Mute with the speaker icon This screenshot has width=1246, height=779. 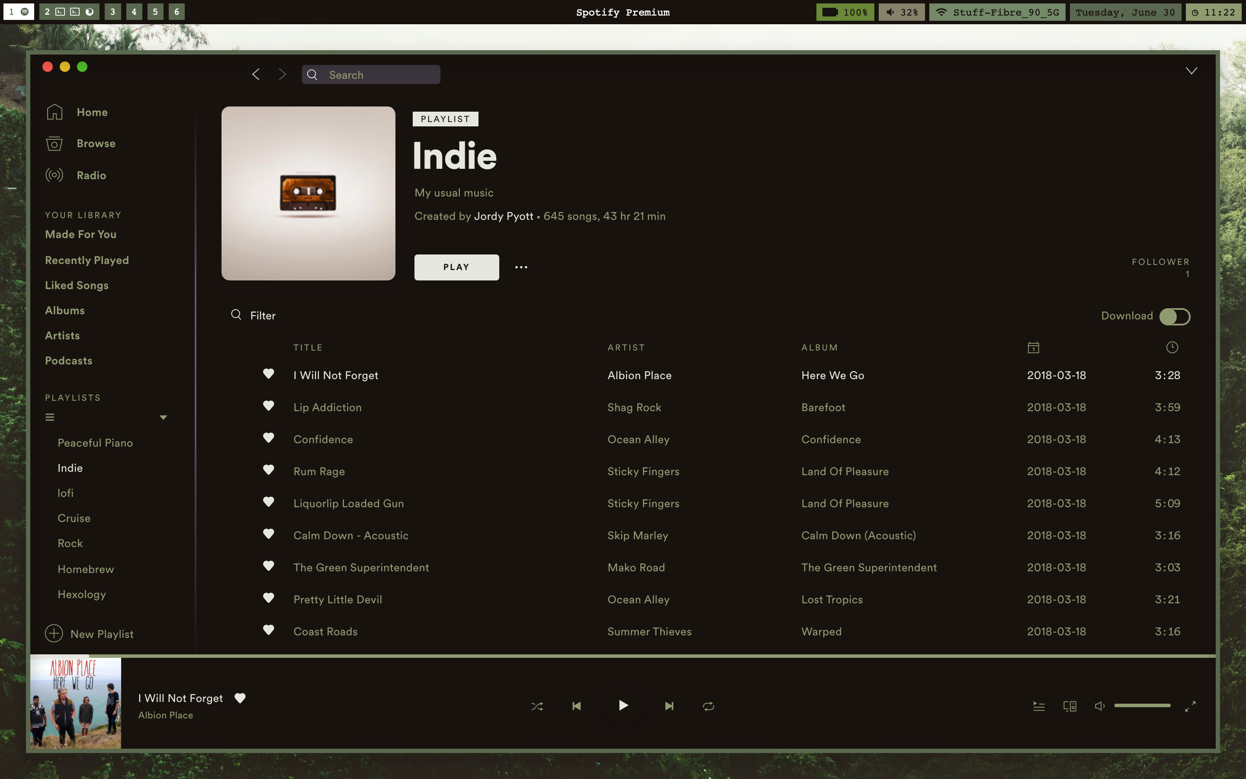1099,706
